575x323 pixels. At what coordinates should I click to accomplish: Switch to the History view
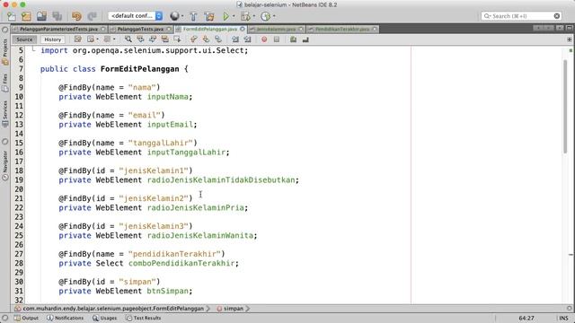pos(52,39)
